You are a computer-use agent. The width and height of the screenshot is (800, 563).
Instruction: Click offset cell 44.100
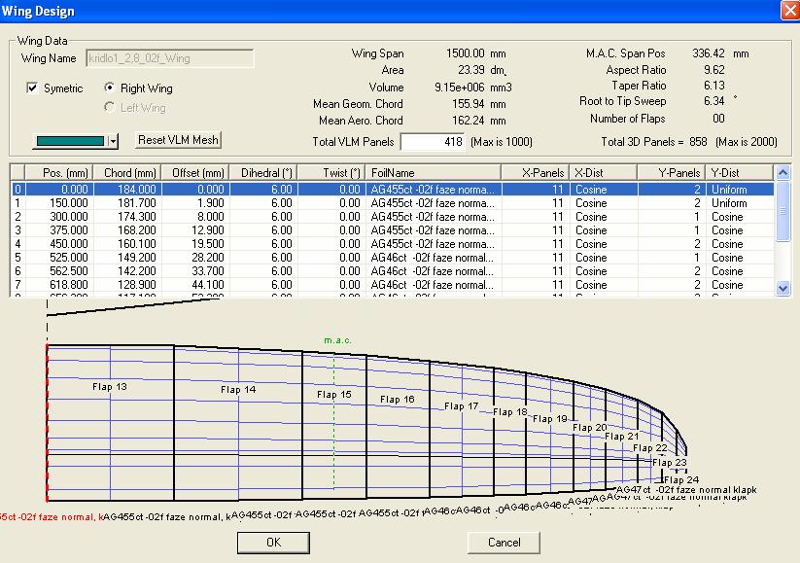(195, 285)
